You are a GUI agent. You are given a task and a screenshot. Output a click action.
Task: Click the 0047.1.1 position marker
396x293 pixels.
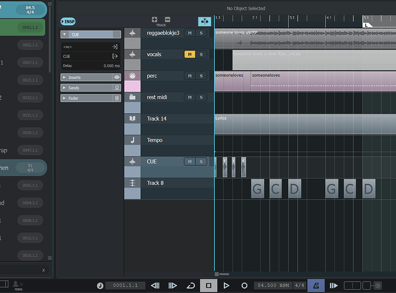[30, 151]
